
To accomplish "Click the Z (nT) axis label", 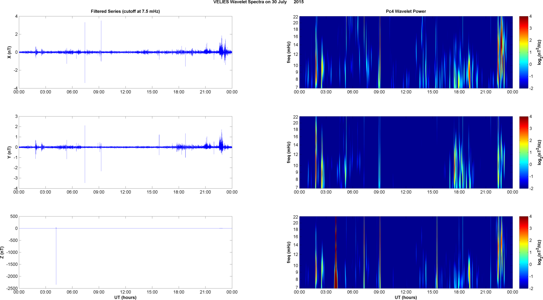I will tap(2, 252).
